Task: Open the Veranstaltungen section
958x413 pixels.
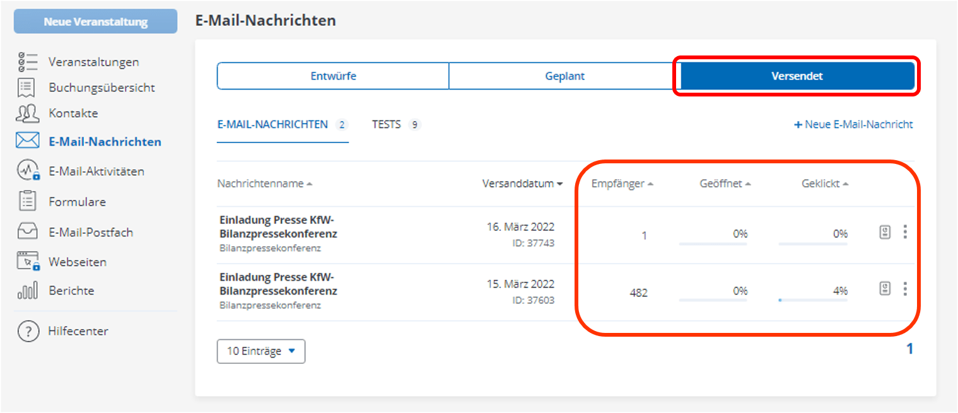Action: (94, 62)
